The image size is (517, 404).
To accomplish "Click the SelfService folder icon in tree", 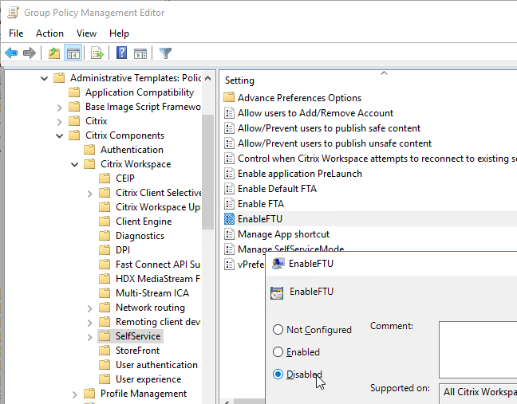I will click(x=105, y=335).
